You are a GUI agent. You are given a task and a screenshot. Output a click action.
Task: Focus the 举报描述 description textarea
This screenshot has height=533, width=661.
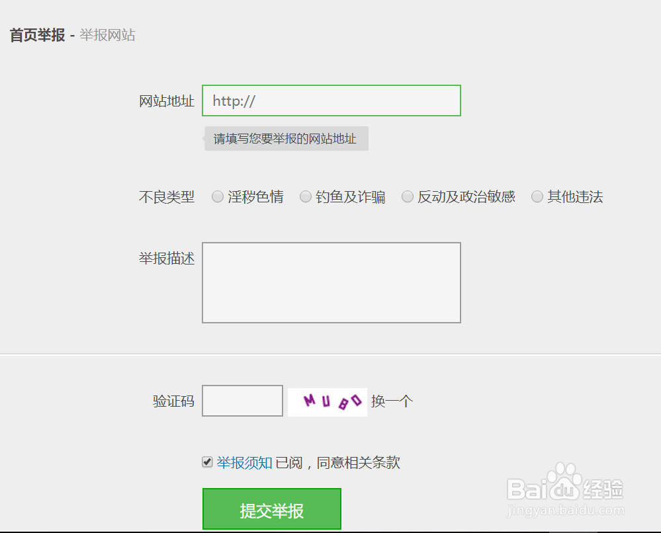331,282
